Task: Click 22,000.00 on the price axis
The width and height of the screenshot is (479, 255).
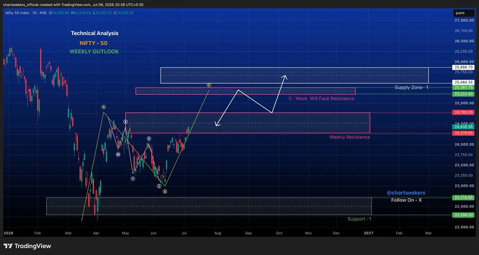Action: coord(463,228)
